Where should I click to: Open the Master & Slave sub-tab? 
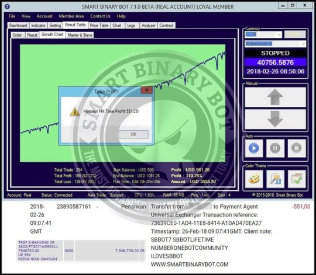pos(80,35)
